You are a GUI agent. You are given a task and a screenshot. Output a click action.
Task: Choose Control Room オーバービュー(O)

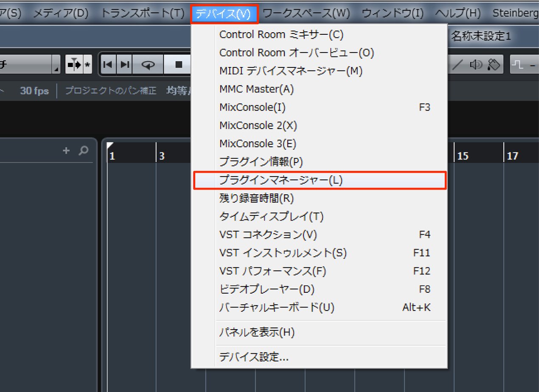pyautogui.click(x=319, y=53)
